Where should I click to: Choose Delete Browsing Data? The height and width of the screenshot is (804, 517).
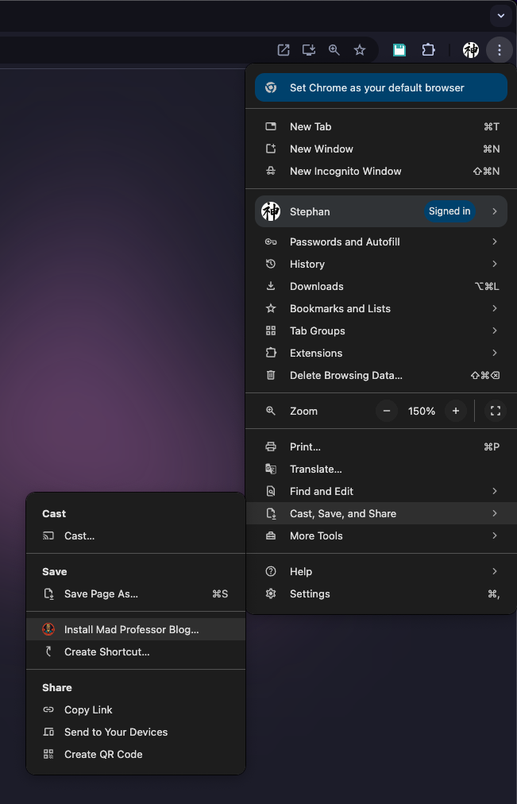coord(381,375)
